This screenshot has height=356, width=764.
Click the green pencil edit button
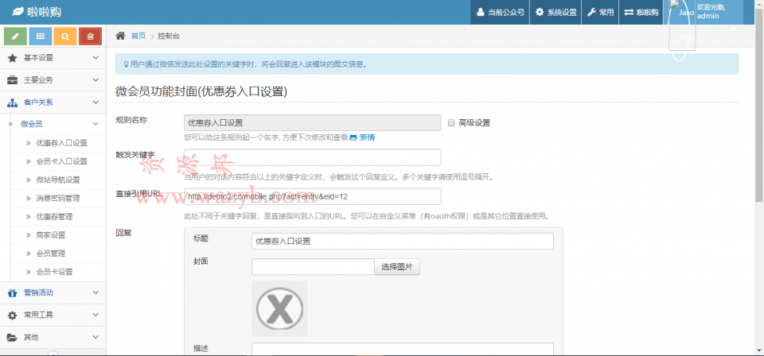[x=16, y=37]
